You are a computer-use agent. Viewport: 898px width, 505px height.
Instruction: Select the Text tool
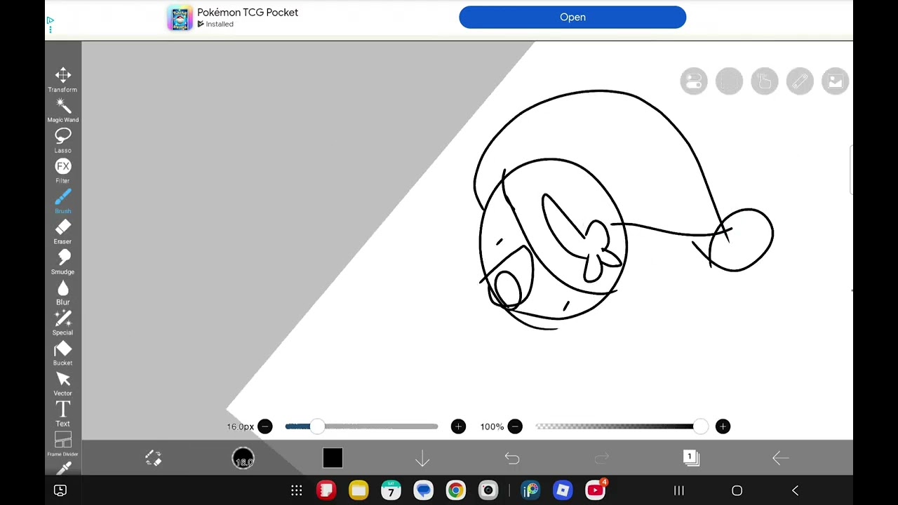[x=62, y=414]
